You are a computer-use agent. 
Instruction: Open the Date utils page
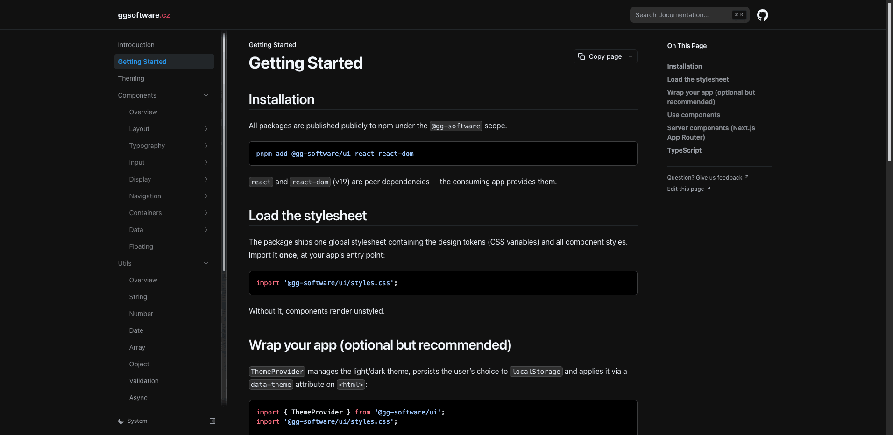coord(170,330)
